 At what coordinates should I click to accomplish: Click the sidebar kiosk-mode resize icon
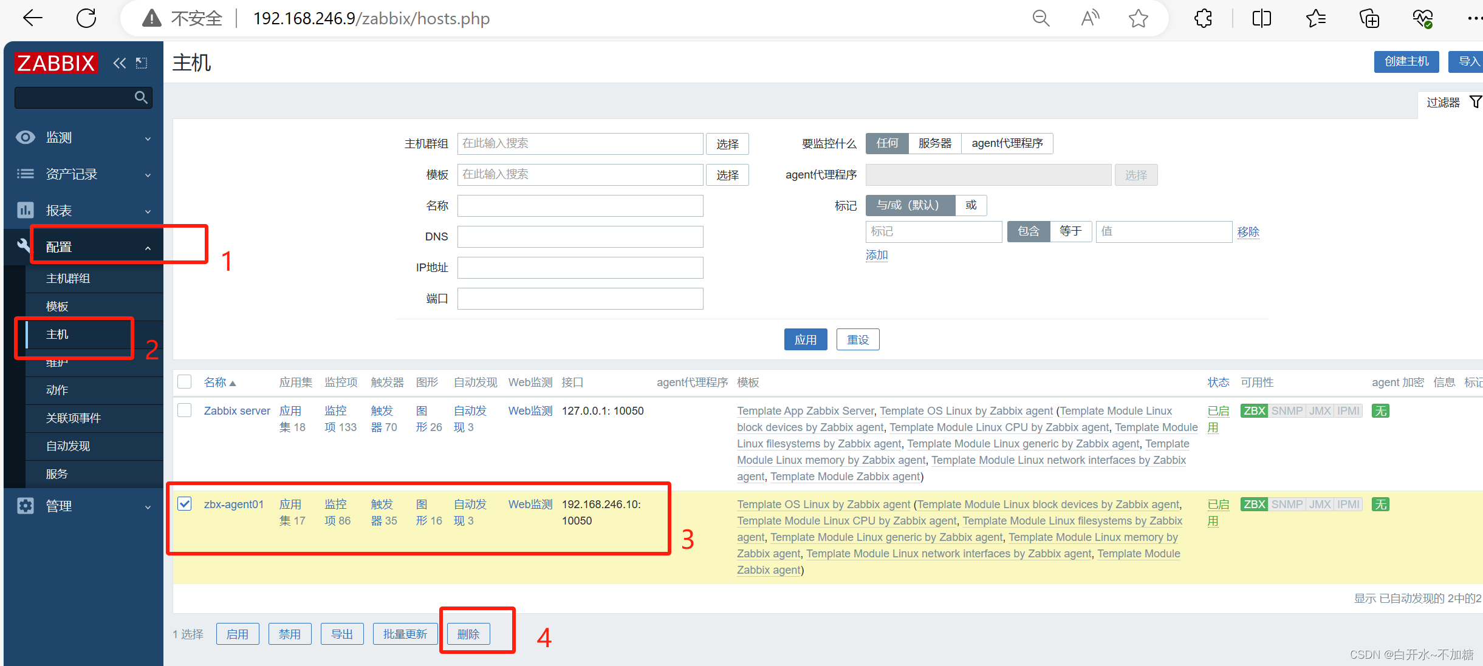pyautogui.click(x=142, y=63)
